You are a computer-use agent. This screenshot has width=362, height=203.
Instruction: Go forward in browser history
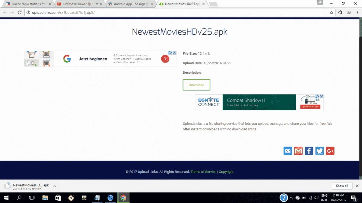[12, 13]
